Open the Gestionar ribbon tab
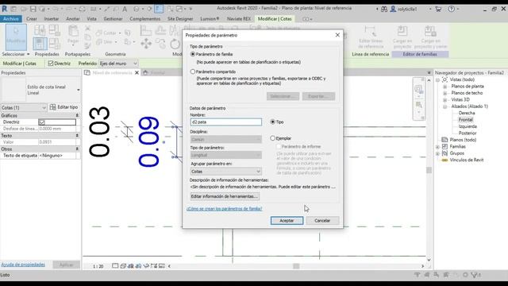 coord(113,19)
